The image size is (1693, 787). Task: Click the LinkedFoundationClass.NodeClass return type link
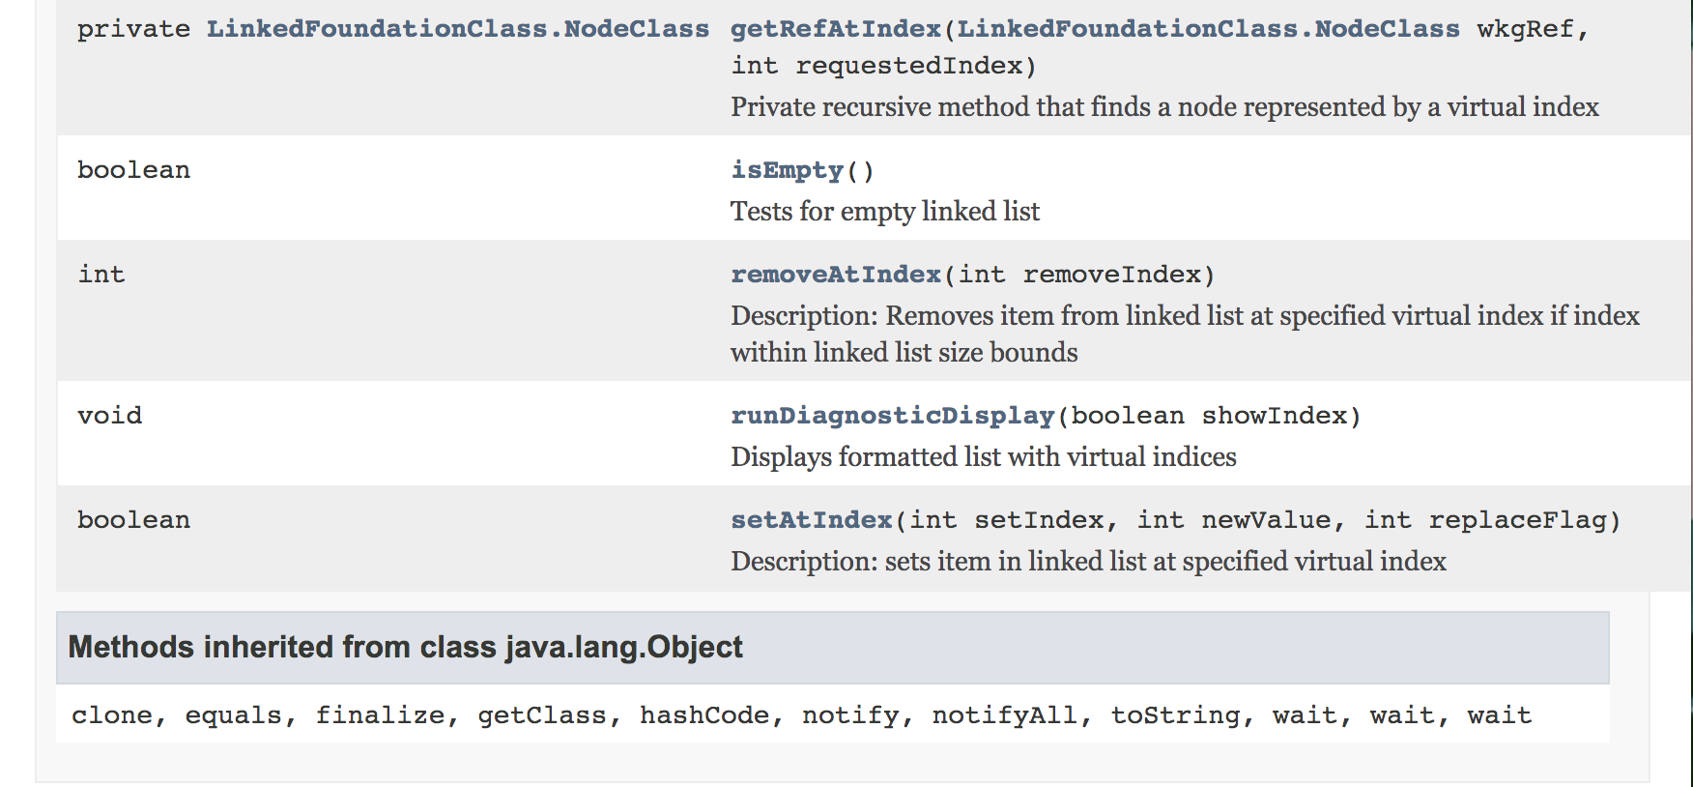tap(458, 29)
